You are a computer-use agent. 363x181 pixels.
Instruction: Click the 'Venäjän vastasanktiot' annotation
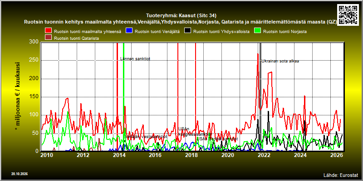tap(146, 137)
